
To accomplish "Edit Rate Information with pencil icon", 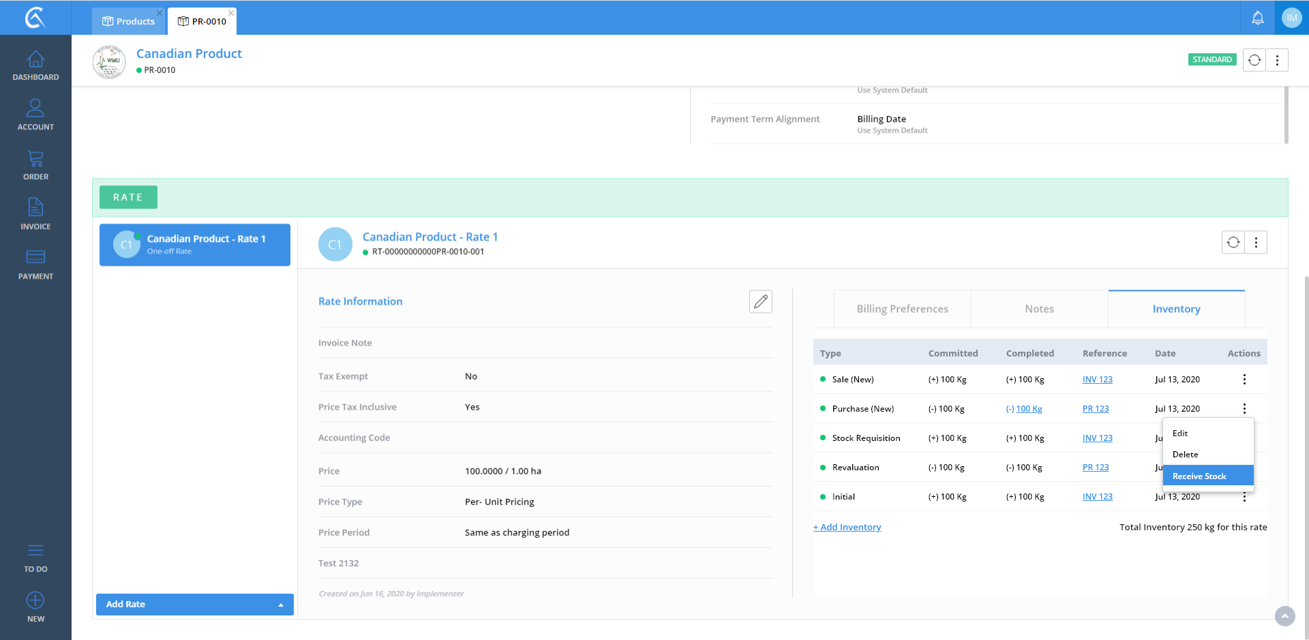I will (760, 301).
